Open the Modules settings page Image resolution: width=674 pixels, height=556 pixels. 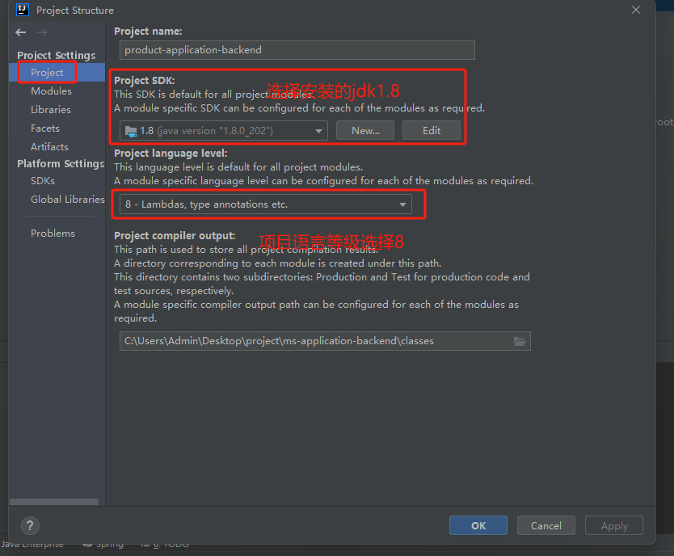click(51, 91)
